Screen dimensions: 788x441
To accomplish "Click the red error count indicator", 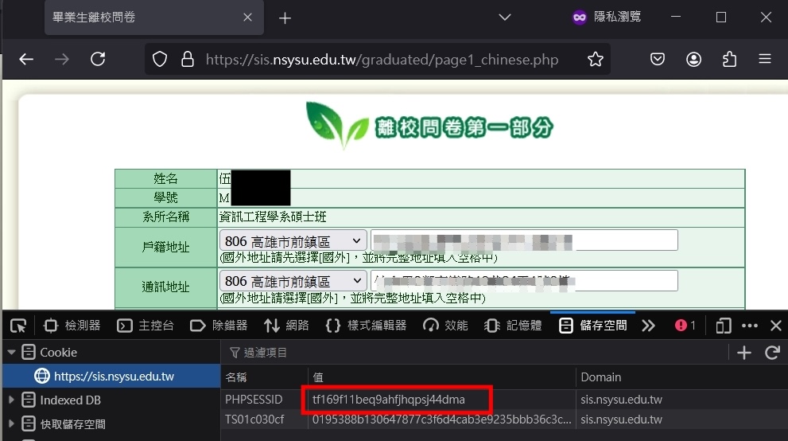I will tap(685, 326).
